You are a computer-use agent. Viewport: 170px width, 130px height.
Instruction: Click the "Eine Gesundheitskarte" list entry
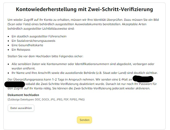pyautogui.click(x=27, y=45)
